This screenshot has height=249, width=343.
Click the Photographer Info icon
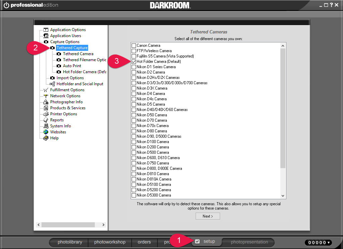coord(46,102)
